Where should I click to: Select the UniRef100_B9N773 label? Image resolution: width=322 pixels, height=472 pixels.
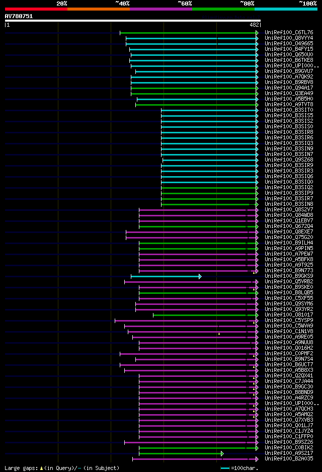289,270
